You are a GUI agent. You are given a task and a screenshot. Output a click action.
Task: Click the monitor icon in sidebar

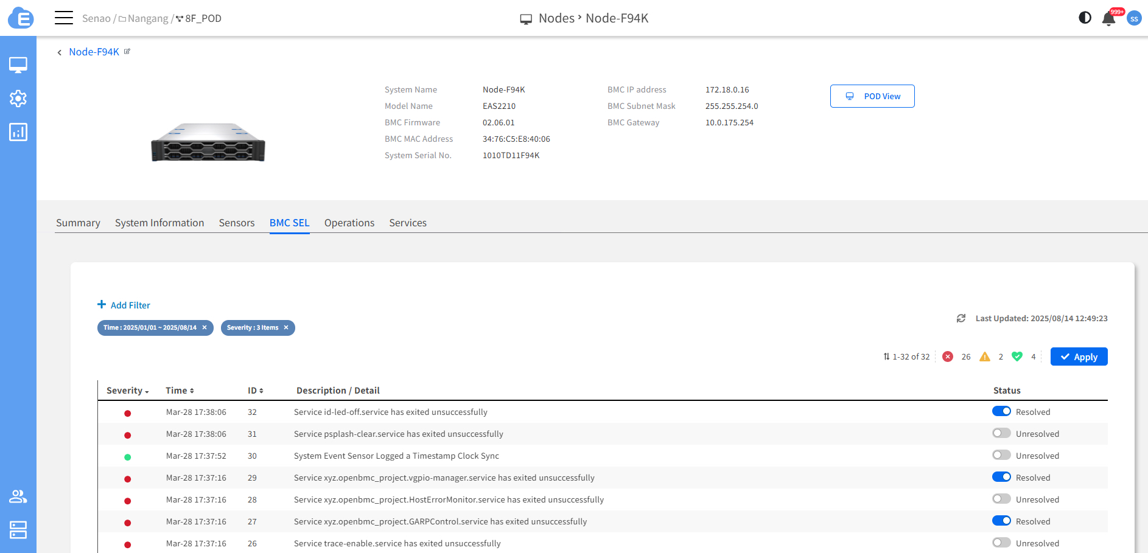(18, 64)
